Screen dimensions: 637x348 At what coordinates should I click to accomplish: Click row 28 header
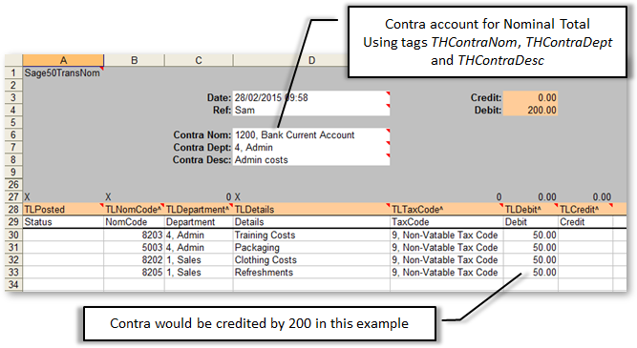[13, 210]
